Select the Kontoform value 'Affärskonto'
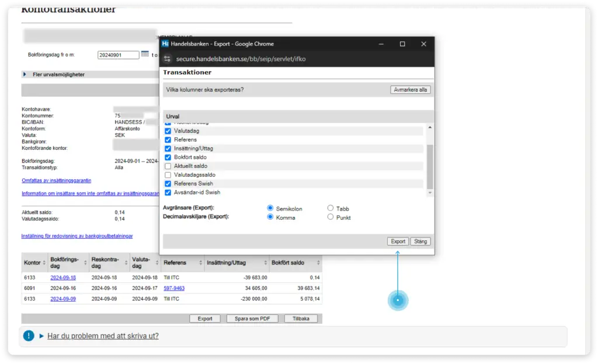Screen dimensions: 598x364 [127, 129]
